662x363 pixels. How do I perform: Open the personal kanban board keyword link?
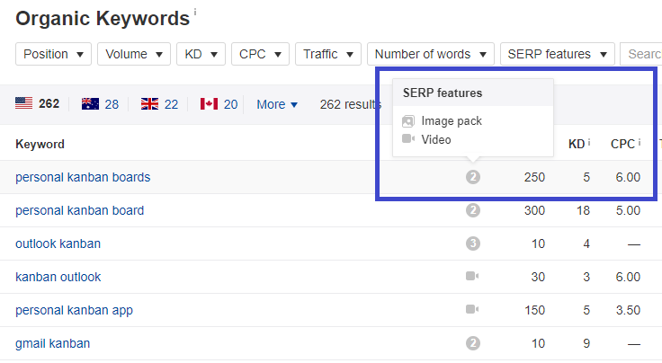tap(80, 211)
